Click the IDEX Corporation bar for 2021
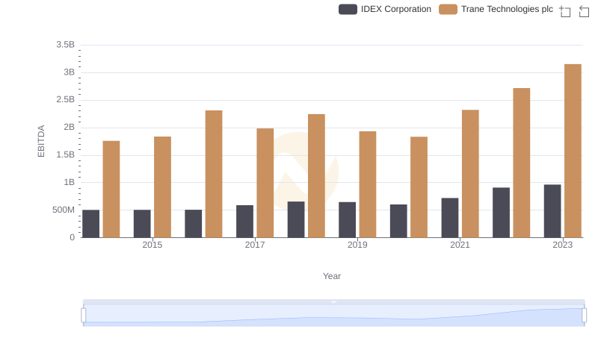598x344 pixels. [450, 218]
